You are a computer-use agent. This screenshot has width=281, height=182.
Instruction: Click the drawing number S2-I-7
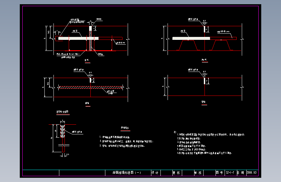(x=230, y=173)
